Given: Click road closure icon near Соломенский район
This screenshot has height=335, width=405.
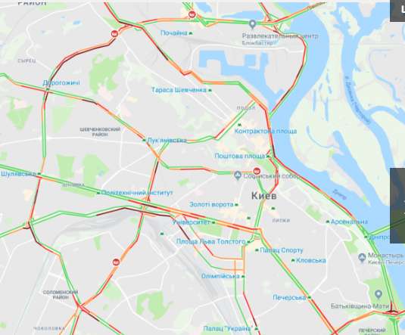Looking at the screenshot, I should pos(117,262).
